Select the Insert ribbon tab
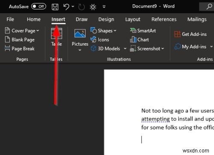214x155 pixels. tap(58, 19)
